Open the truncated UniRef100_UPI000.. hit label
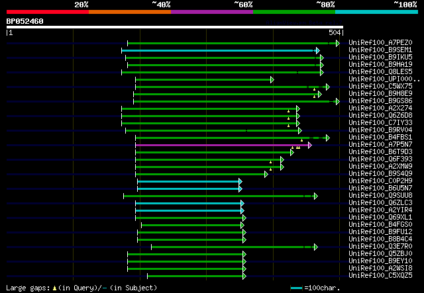The image size is (424, 293). [x=384, y=79]
